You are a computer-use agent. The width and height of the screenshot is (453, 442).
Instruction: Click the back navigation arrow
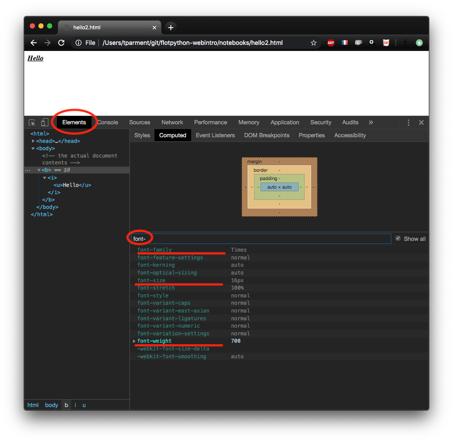(33, 42)
